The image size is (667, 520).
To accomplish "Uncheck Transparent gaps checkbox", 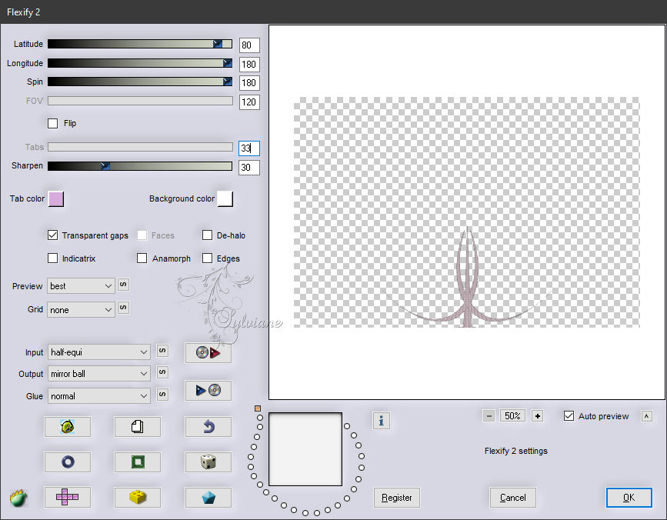I will point(53,235).
